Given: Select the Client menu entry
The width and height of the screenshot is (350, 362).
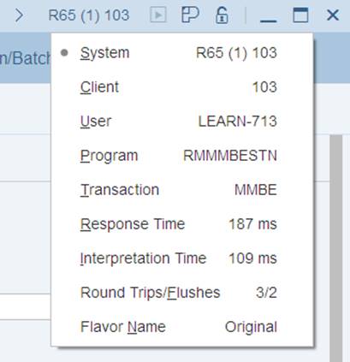Looking at the screenshot, I should [x=182, y=87].
